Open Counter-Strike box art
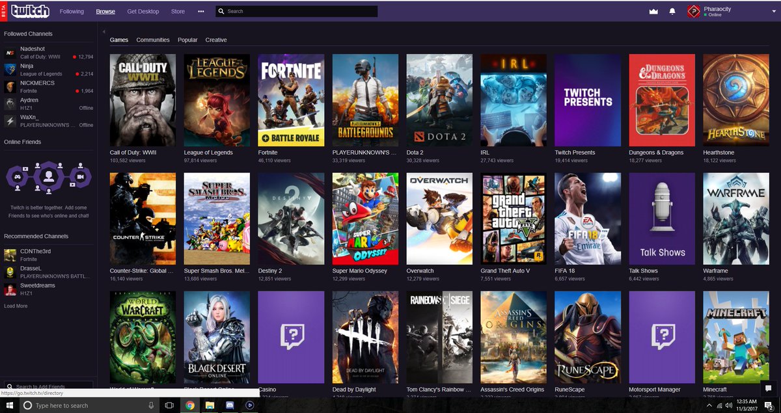 click(x=143, y=219)
